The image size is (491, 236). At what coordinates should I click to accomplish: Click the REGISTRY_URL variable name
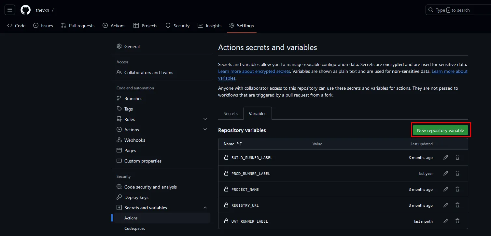(x=245, y=205)
